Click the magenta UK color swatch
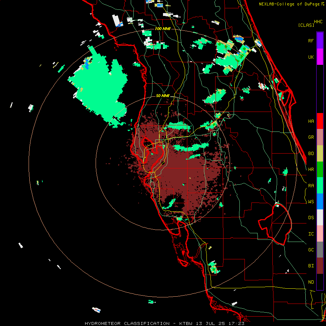 click(320, 57)
